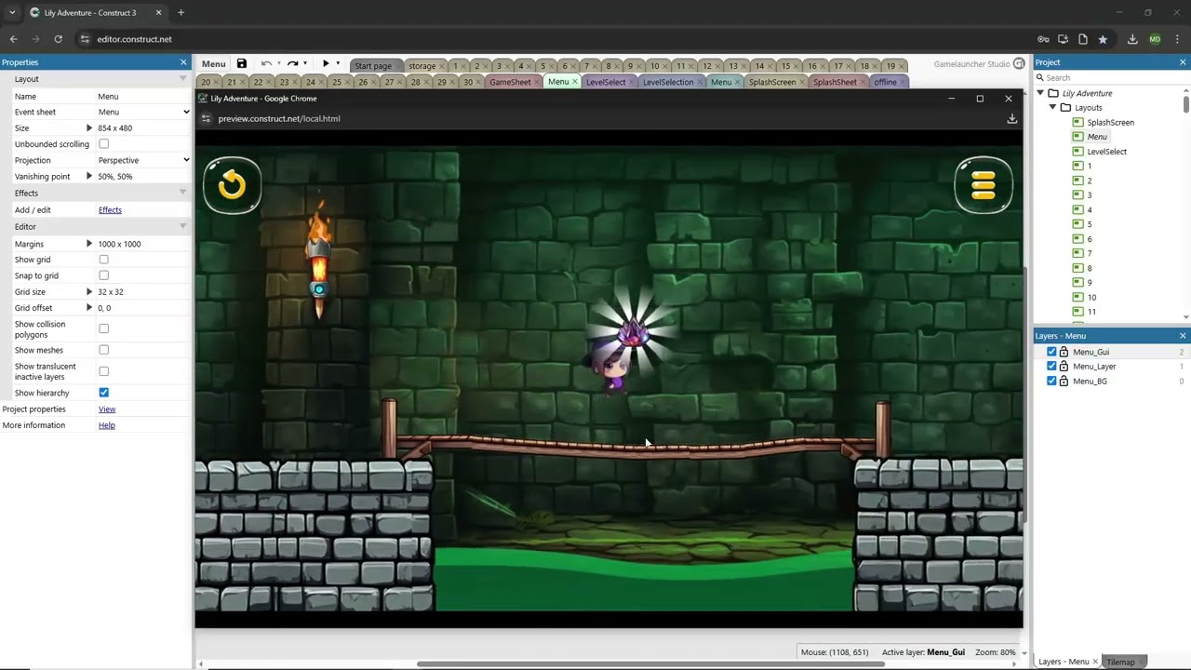
Task: Open the main Menu button
Action: (x=213, y=64)
